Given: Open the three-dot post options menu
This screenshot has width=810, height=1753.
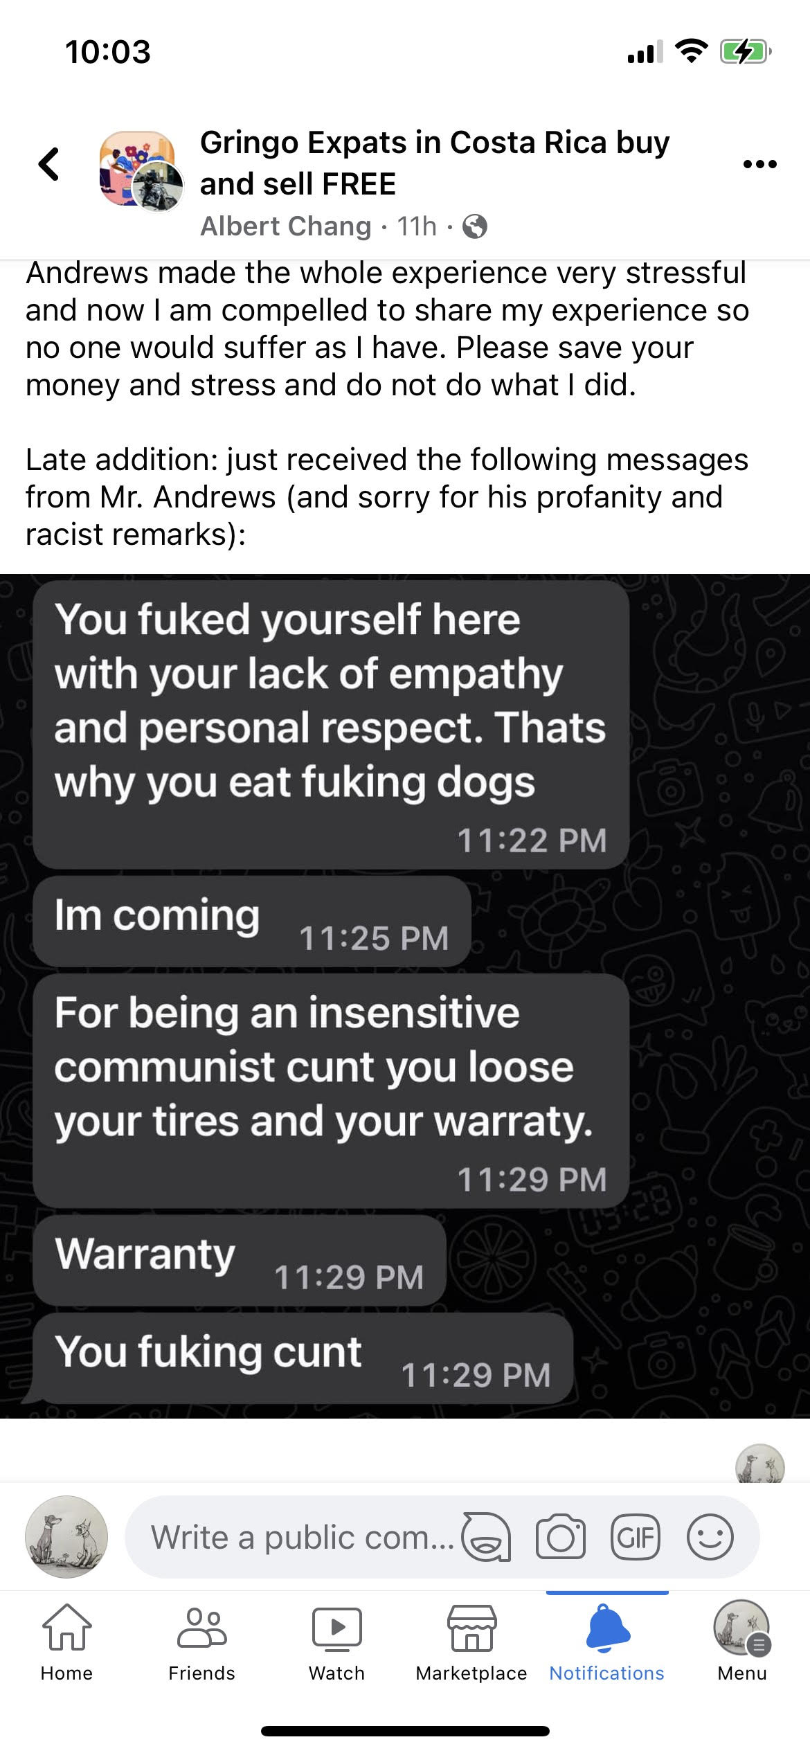Looking at the screenshot, I should [x=759, y=164].
